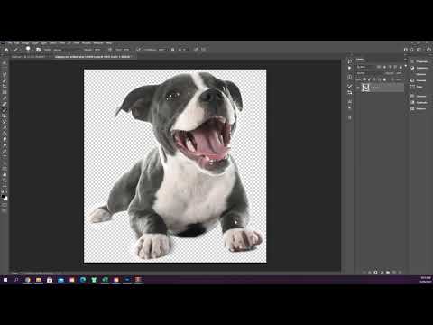Open the brush preset picker
The height and width of the screenshot is (325, 433).
pos(29,50)
